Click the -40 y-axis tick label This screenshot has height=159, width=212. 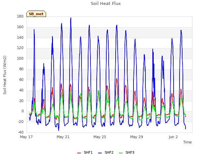tap(21, 132)
